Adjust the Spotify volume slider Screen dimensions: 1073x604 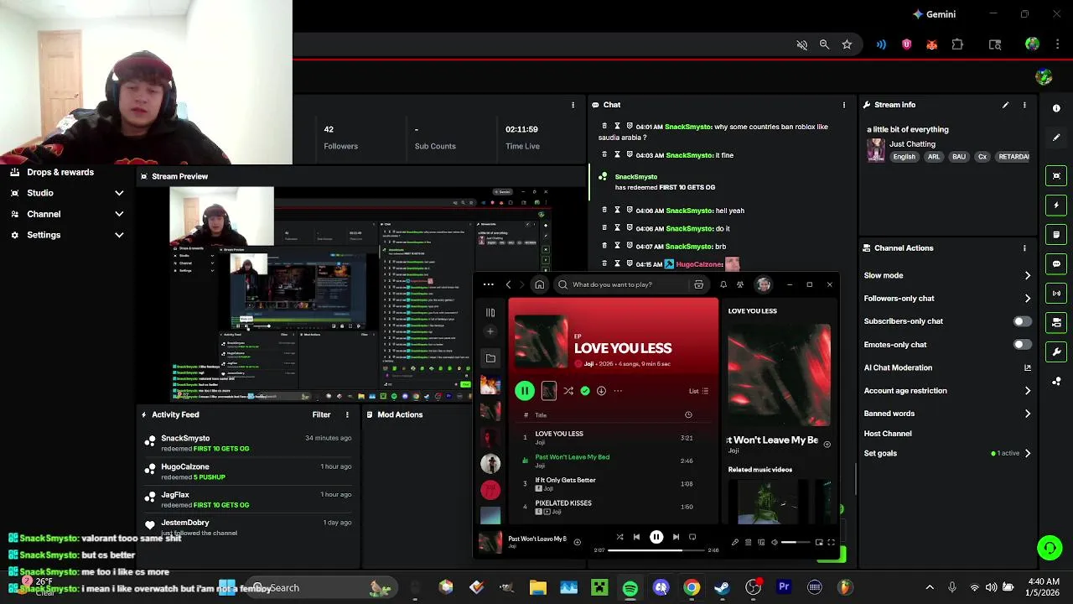pos(796,542)
